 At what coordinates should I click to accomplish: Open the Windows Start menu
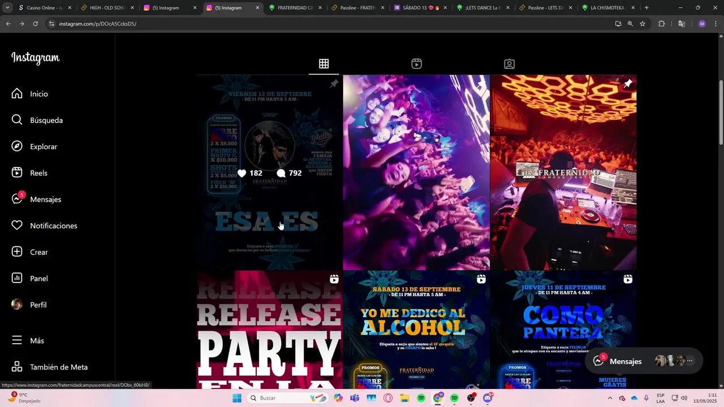pyautogui.click(x=237, y=398)
